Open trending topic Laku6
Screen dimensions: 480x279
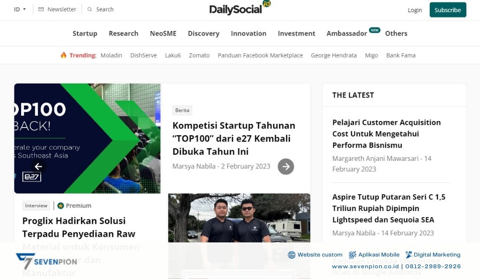coord(172,55)
